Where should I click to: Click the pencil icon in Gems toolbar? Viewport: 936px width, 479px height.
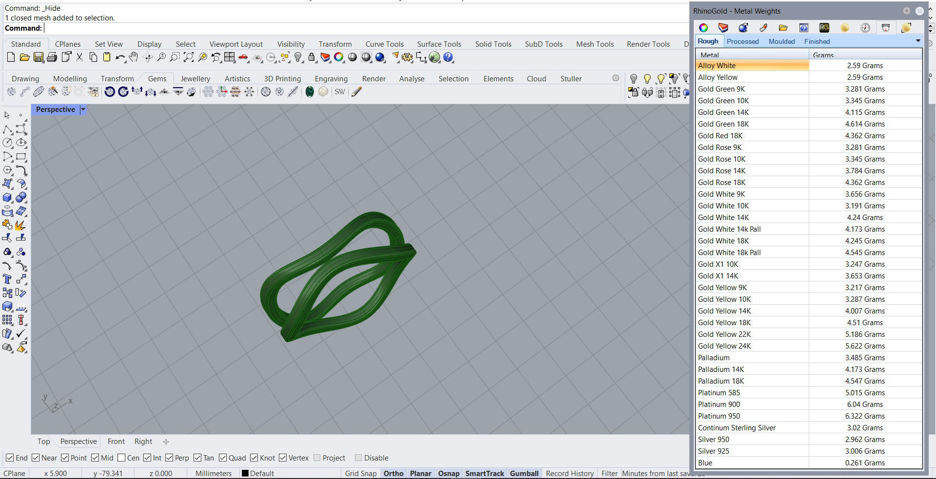(x=356, y=92)
